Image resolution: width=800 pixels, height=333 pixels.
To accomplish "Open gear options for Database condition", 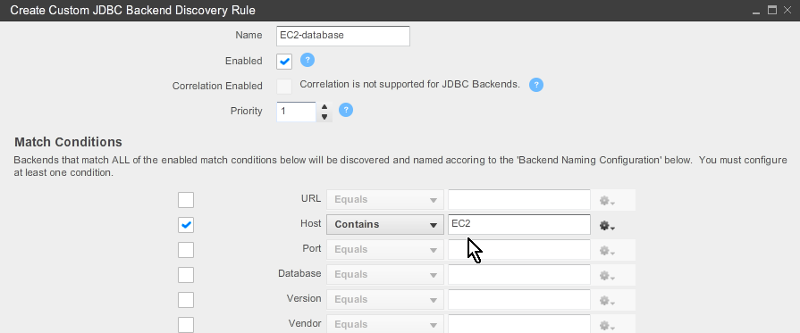I will (x=607, y=275).
